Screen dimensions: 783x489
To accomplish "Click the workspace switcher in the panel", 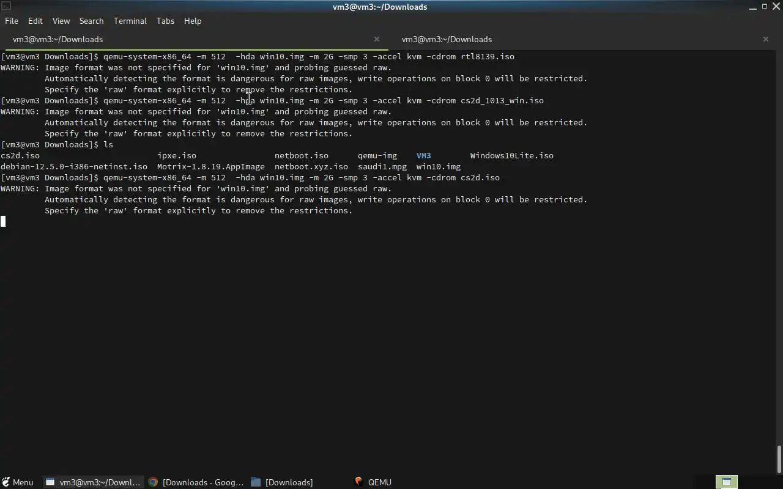I will point(727,482).
